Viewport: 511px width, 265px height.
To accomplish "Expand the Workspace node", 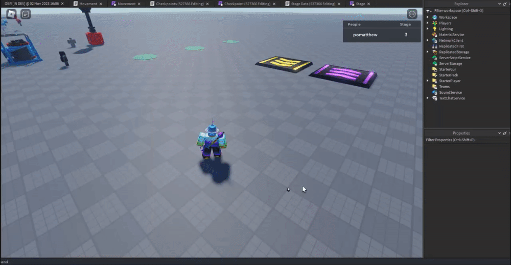I will tap(428, 17).
